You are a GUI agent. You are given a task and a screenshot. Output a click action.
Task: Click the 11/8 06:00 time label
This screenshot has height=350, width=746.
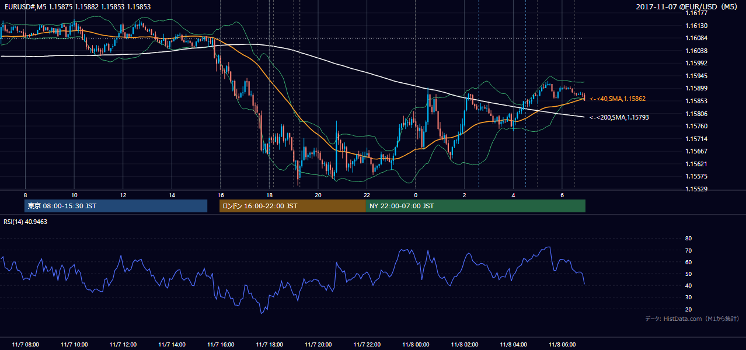click(562, 344)
